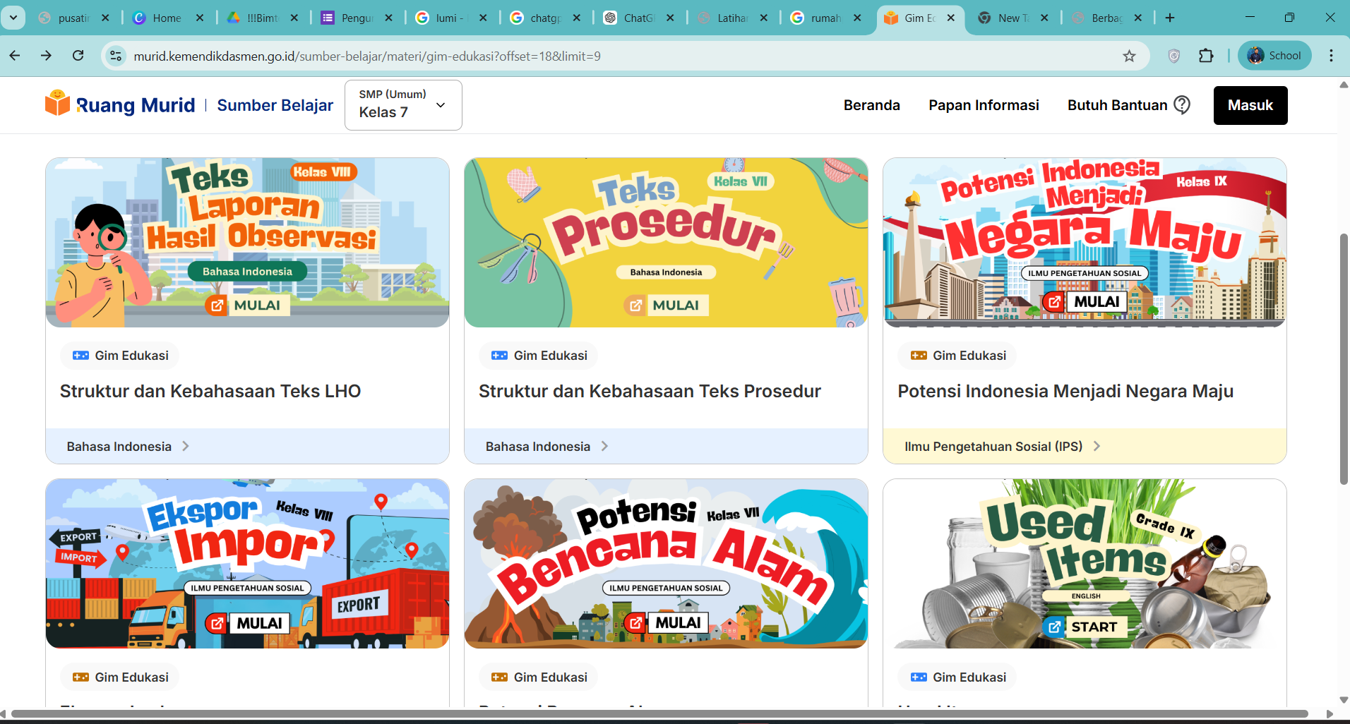Click the Butuh Bantuan question mark icon

click(x=1182, y=105)
